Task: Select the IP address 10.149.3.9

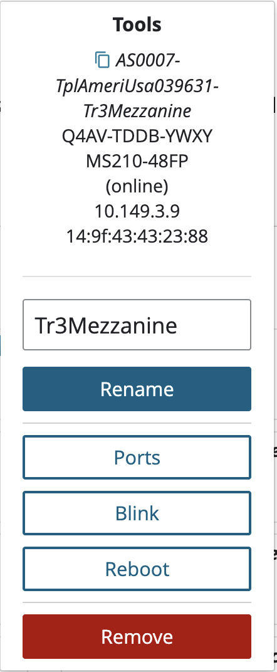Action: [137, 211]
